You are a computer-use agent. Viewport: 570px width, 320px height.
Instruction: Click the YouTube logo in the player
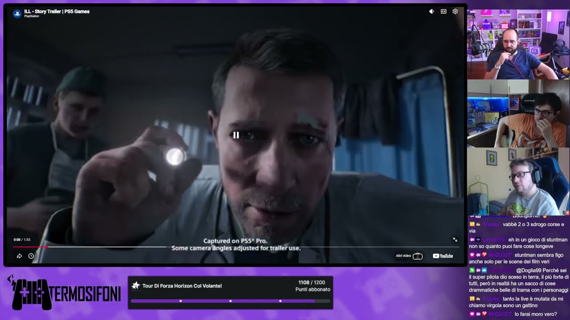pos(443,256)
